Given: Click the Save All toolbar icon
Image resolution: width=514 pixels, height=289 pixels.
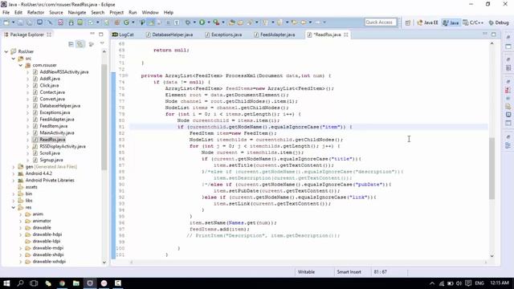Looking at the screenshot, I should [30, 22].
